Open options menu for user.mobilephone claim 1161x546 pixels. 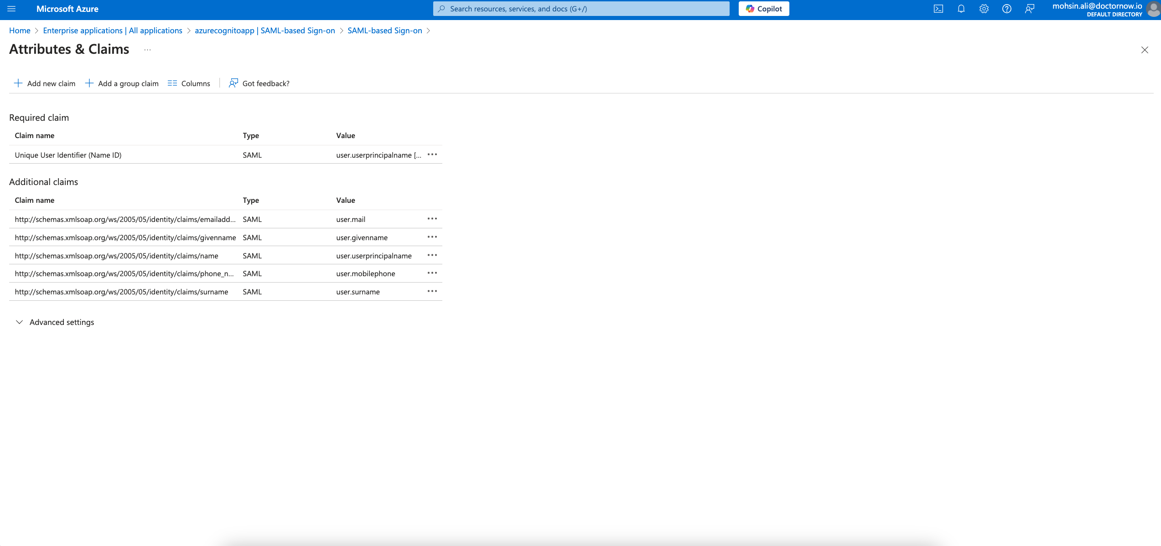(432, 273)
